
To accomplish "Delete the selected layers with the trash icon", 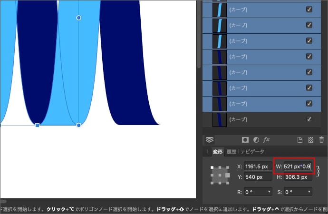I will [321, 140].
